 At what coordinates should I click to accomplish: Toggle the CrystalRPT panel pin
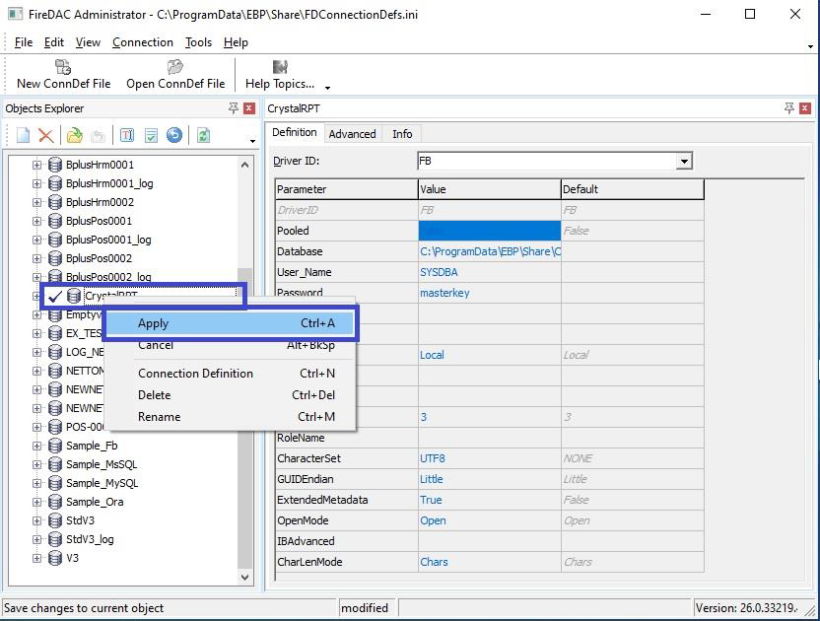789,108
